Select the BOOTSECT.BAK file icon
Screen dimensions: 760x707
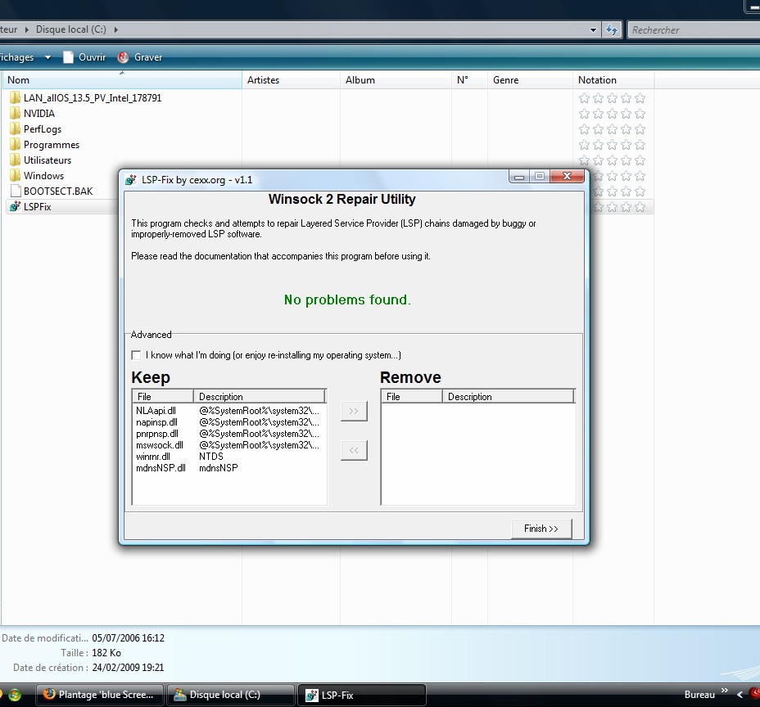[x=16, y=191]
